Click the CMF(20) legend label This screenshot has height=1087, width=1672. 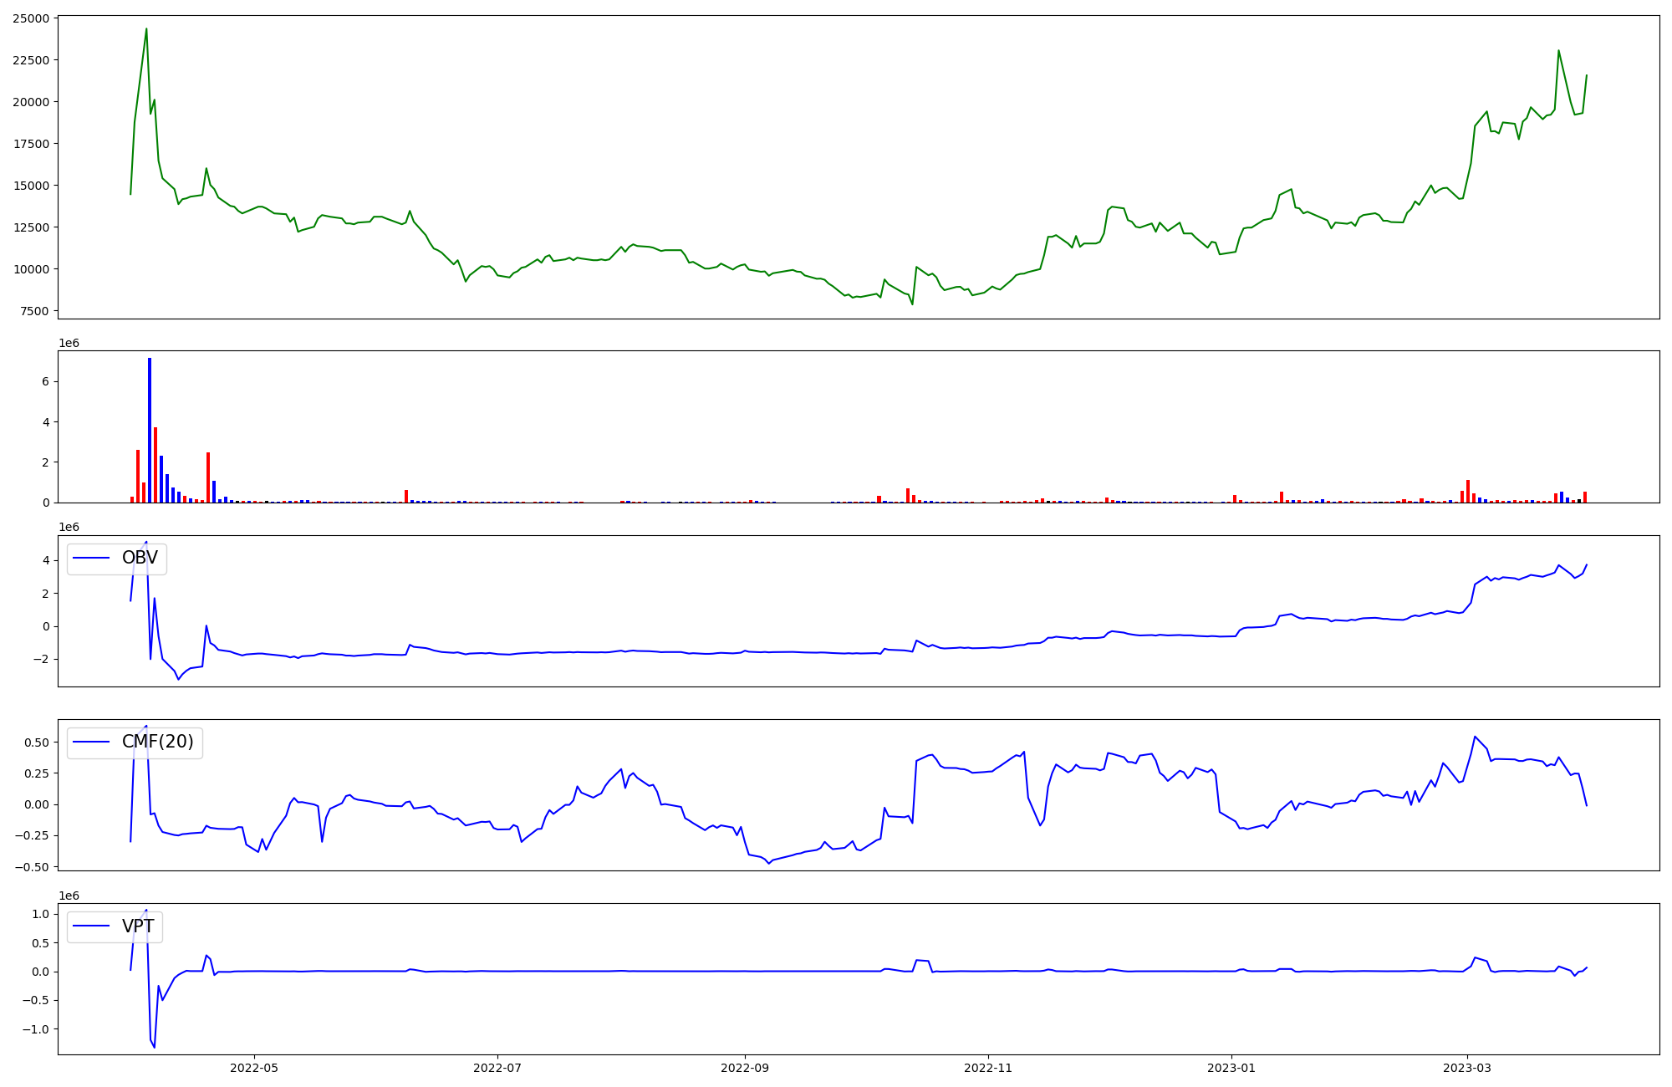pyautogui.click(x=157, y=742)
